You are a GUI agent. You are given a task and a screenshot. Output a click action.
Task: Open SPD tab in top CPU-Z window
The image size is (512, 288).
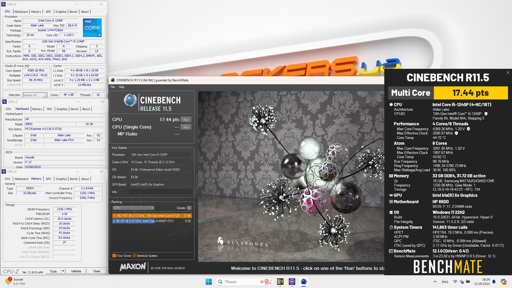tap(48, 12)
